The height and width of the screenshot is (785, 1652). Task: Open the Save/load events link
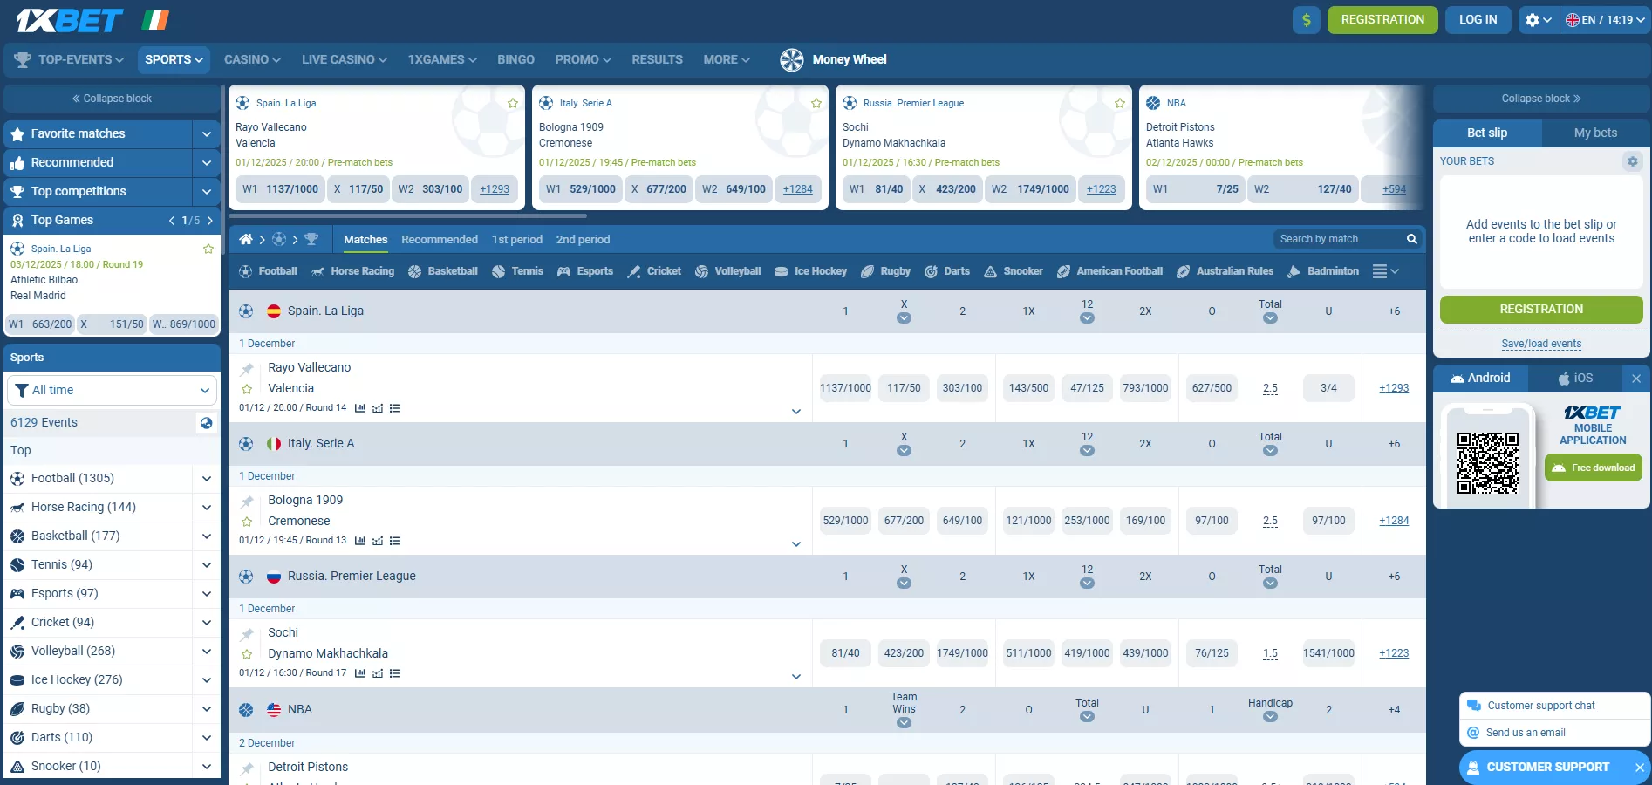1540,344
